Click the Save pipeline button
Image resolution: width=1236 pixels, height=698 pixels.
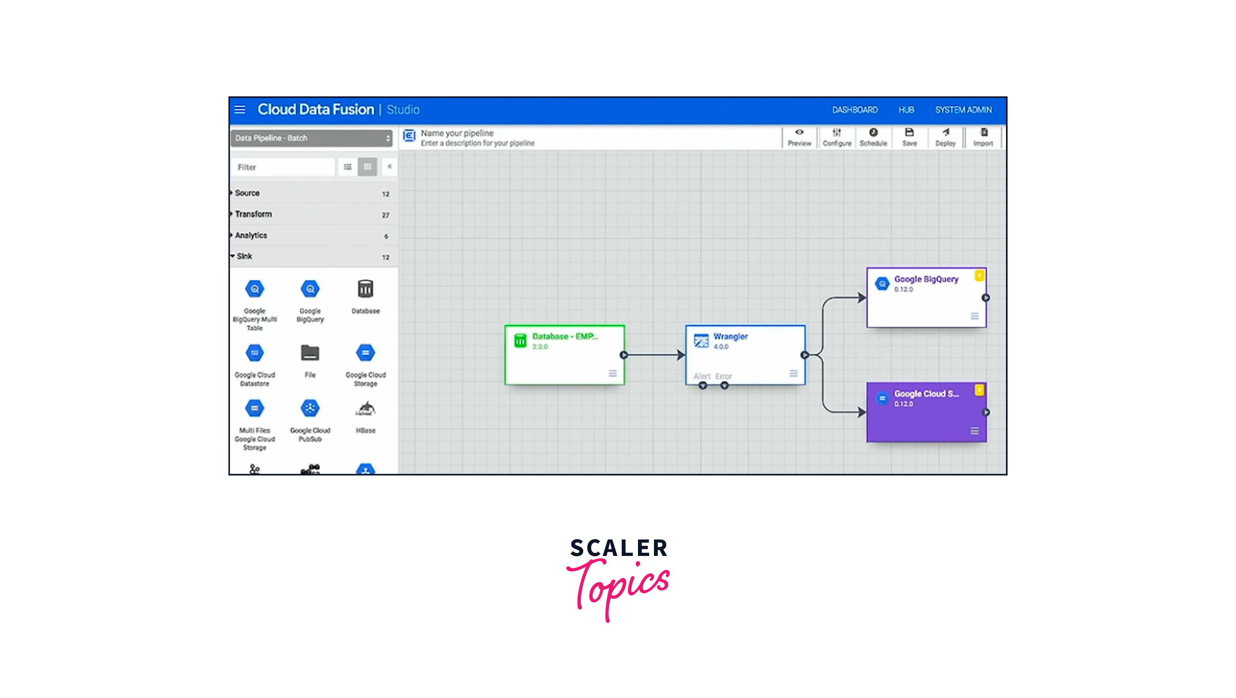click(909, 137)
